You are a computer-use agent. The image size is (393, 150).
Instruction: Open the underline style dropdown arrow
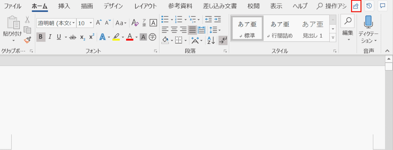(x=66, y=37)
